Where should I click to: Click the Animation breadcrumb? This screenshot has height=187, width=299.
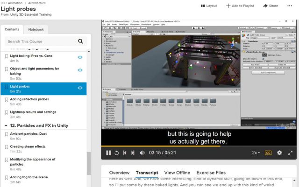pos(15,3)
